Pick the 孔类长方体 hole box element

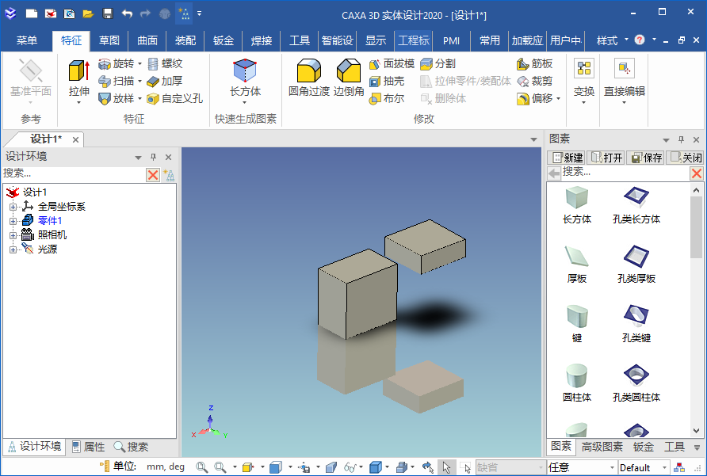click(636, 206)
